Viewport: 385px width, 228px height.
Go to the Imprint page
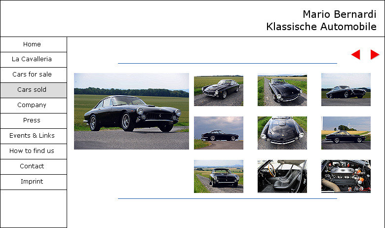pos(34,182)
